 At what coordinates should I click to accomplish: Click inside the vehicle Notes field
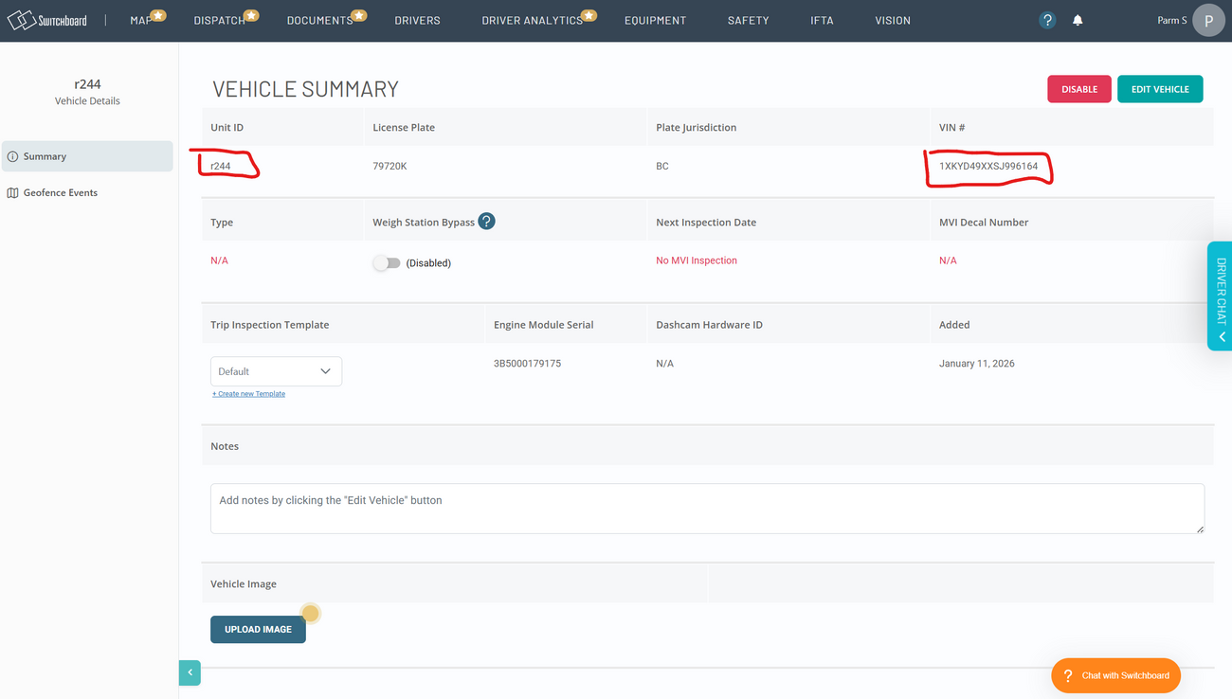coord(707,508)
